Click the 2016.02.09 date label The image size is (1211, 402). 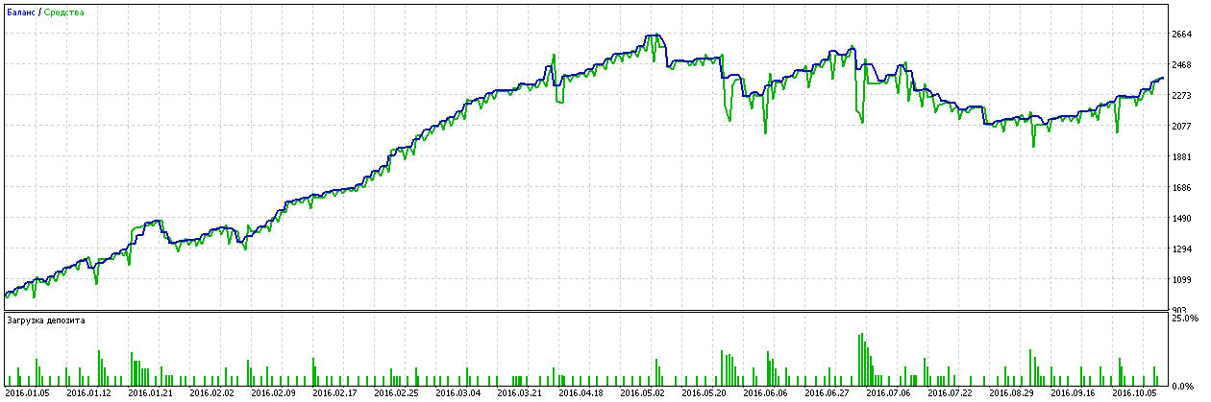[273, 392]
